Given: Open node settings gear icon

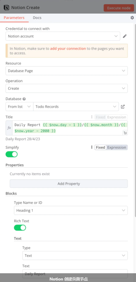Looking at the screenshot, I should tap(132, 17).
